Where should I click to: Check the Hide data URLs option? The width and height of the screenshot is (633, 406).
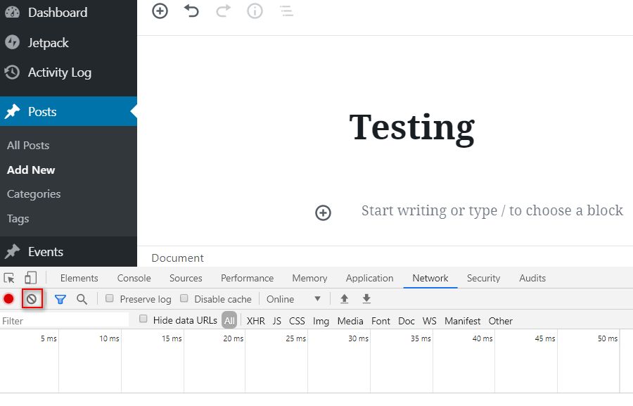(143, 319)
